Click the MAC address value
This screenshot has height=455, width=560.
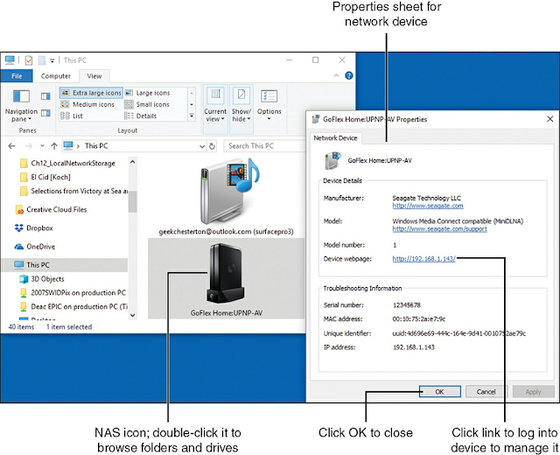pyautogui.click(x=418, y=318)
